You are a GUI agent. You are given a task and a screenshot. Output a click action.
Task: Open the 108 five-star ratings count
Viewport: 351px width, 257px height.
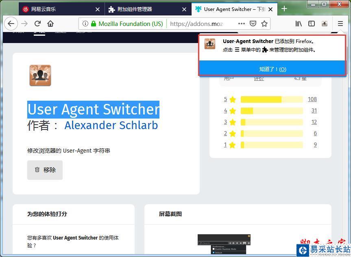312,99
